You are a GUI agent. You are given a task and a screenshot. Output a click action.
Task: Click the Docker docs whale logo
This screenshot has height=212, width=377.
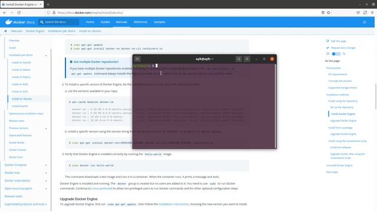tap(9, 22)
